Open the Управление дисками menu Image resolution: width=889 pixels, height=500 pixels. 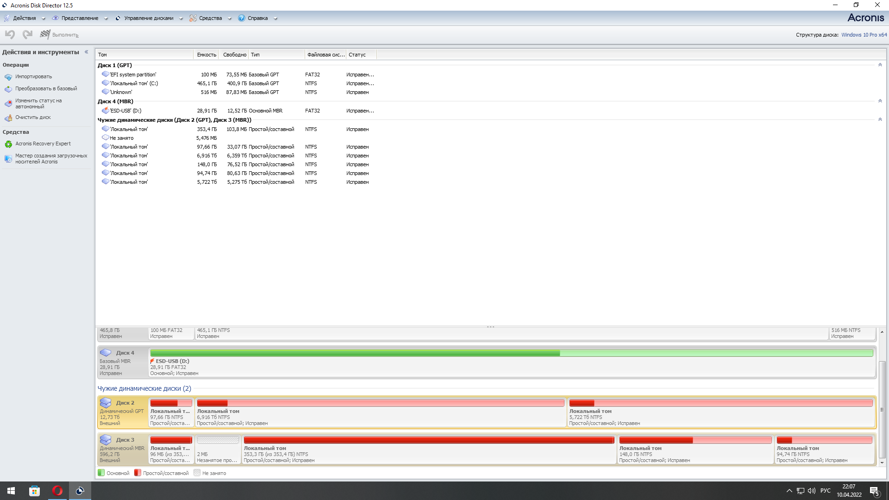tap(148, 19)
